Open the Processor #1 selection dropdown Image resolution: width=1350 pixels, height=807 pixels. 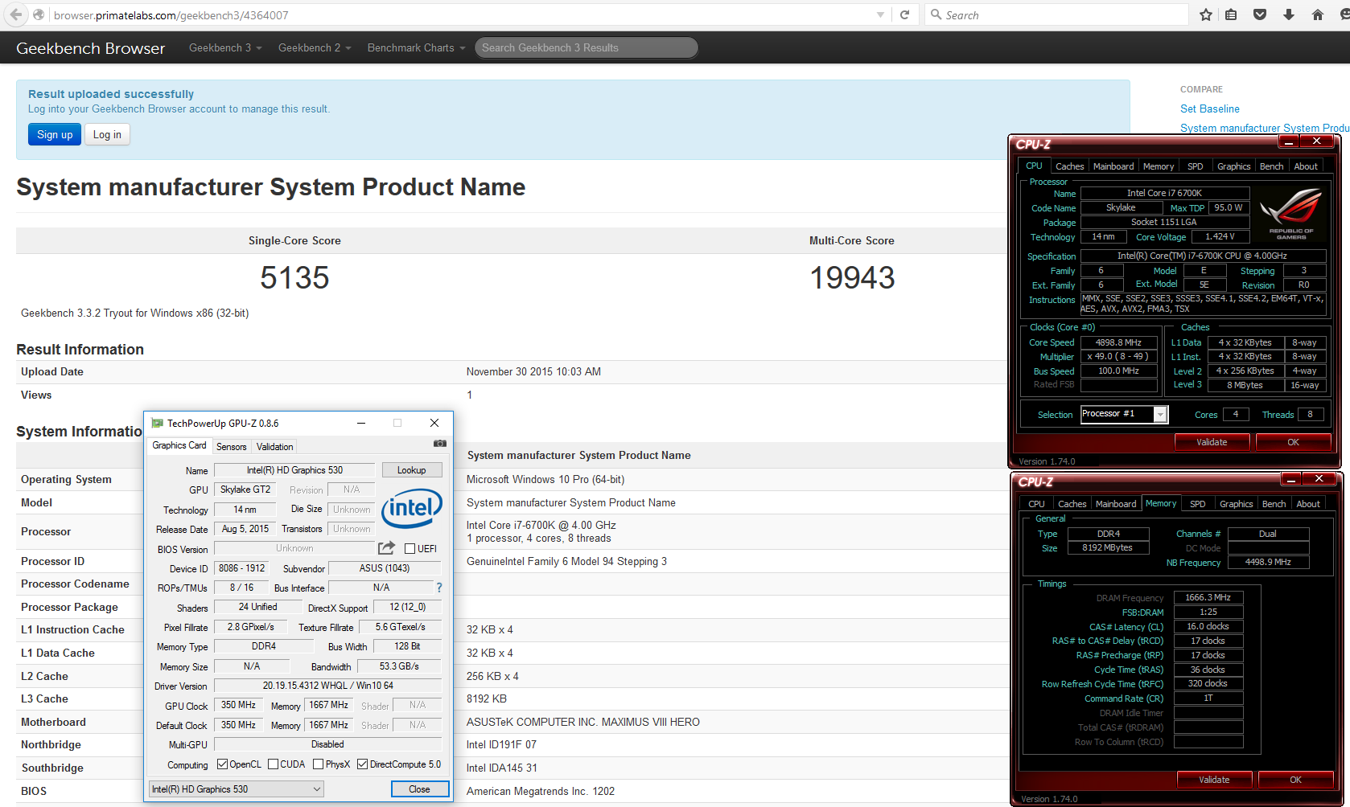[1123, 414]
